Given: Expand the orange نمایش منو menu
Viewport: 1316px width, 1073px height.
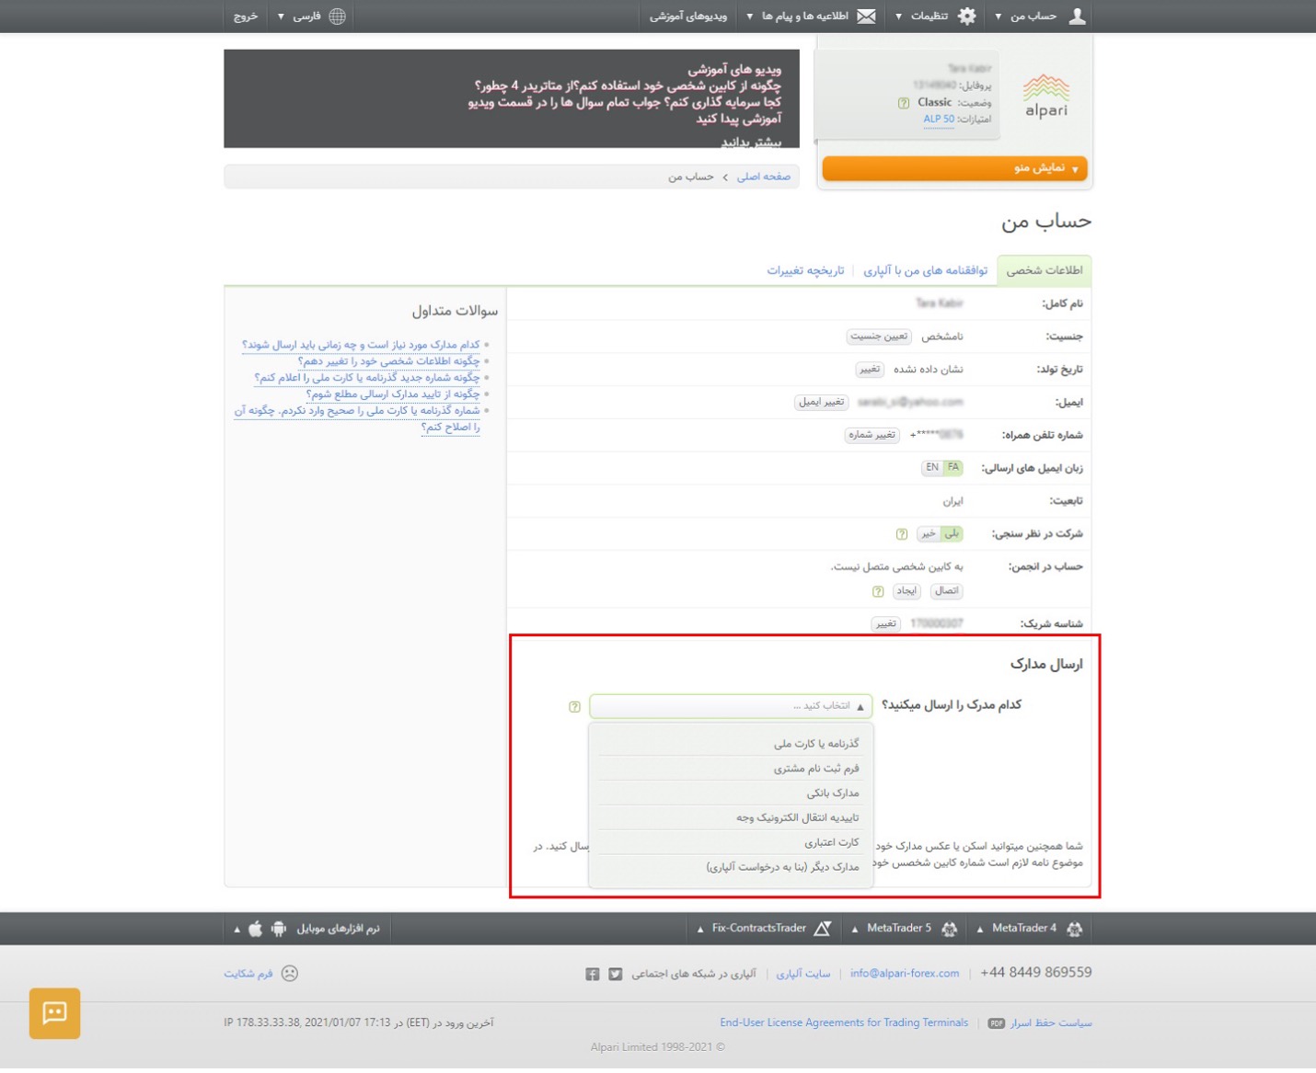Looking at the screenshot, I should click(954, 168).
